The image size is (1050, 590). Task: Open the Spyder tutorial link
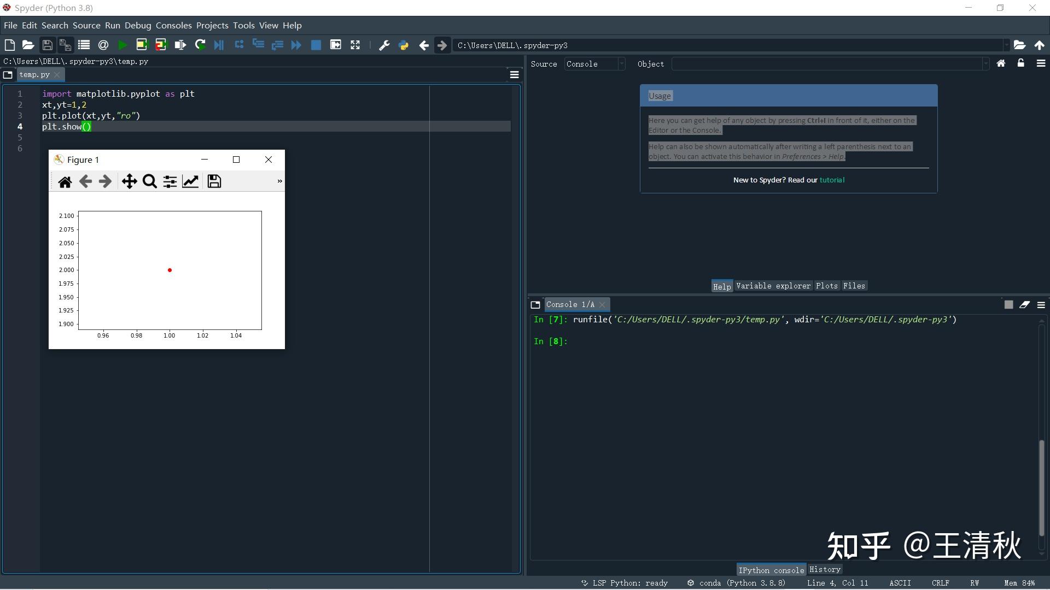833,180
